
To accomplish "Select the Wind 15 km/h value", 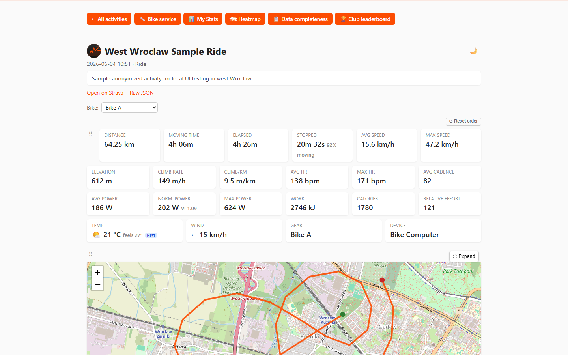I will pos(209,235).
